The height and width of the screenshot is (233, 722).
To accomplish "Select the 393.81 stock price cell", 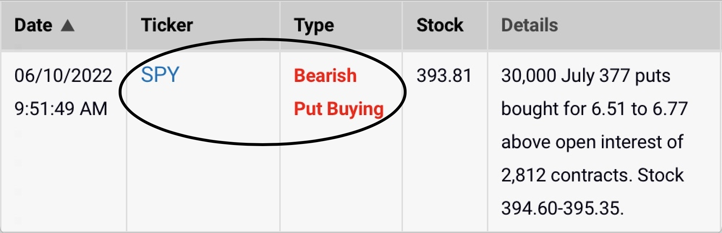I will tap(444, 76).
